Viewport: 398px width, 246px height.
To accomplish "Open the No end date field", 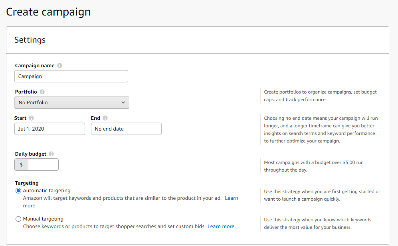I will click(126, 129).
